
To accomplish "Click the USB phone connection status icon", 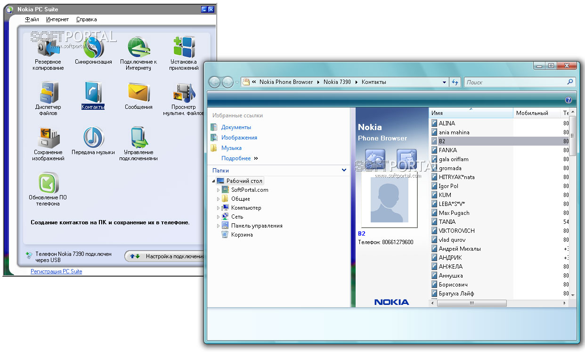I will coord(29,255).
